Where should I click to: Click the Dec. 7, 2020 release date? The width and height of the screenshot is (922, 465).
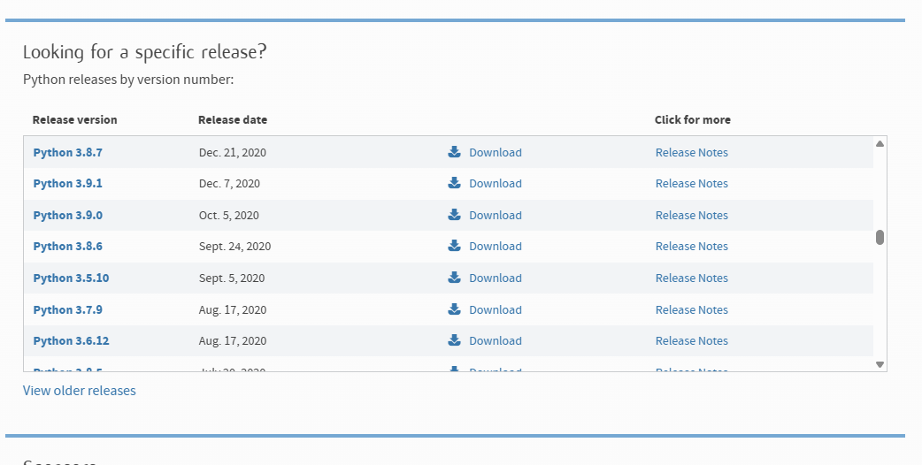pyautogui.click(x=229, y=184)
